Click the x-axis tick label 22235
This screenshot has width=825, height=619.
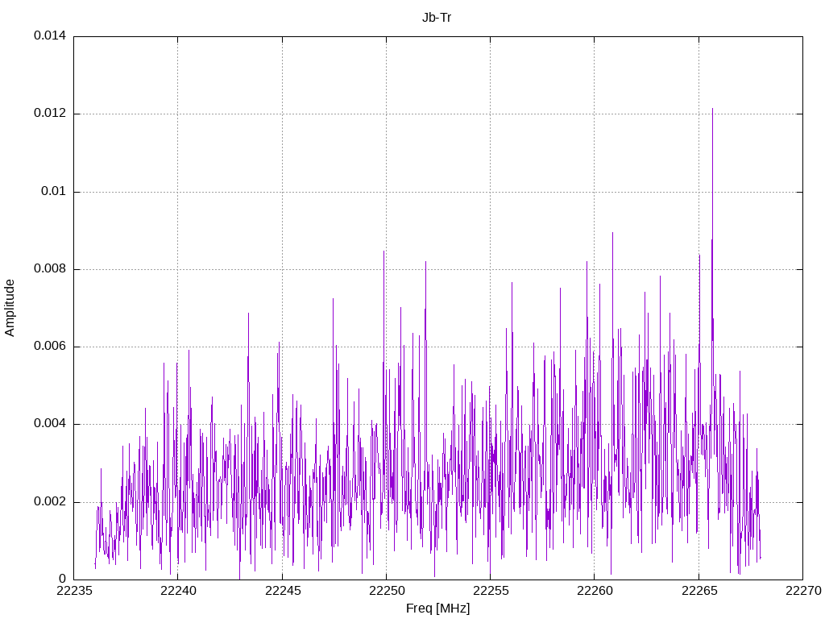pyautogui.click(x=73, y=591)
